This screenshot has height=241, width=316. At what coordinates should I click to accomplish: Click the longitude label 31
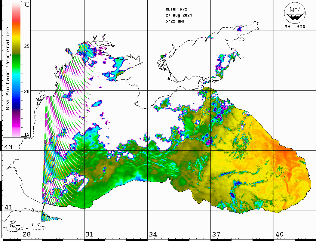(x=90, y=234)
